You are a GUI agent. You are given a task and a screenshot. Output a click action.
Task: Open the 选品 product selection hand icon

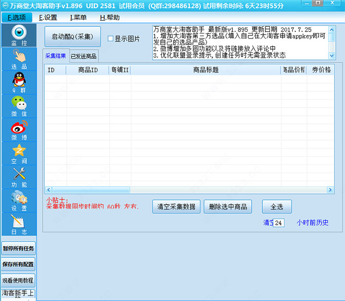[x=19, y=59]
